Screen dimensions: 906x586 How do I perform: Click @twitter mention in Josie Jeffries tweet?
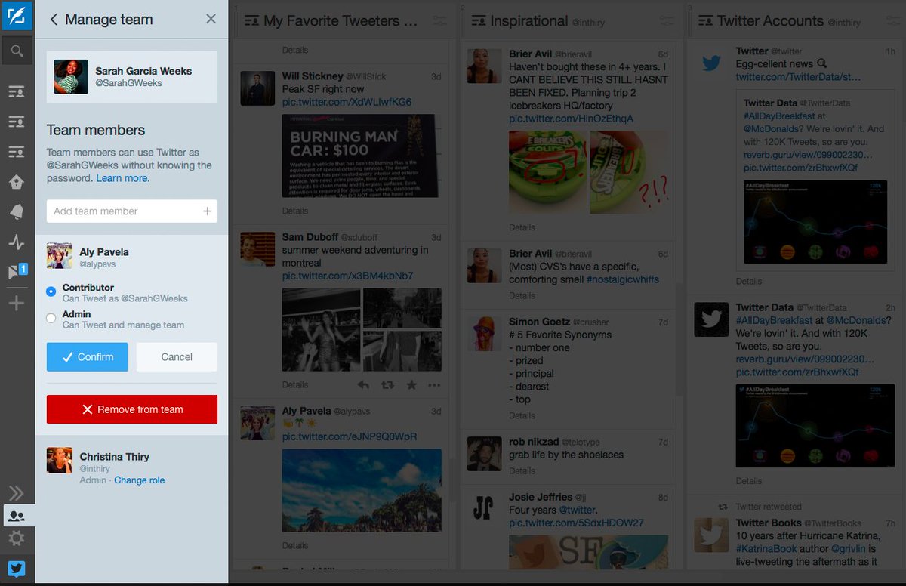pyautogui.click(x=577, y=510)
